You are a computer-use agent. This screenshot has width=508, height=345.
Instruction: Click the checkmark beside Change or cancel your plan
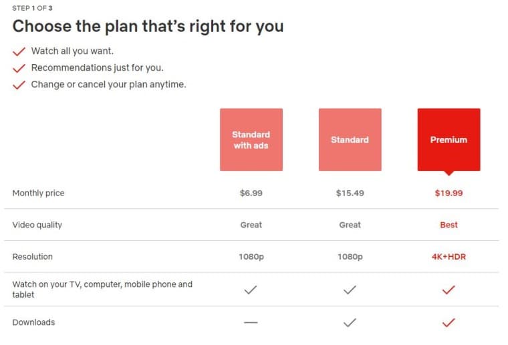[x=19, y=85]
